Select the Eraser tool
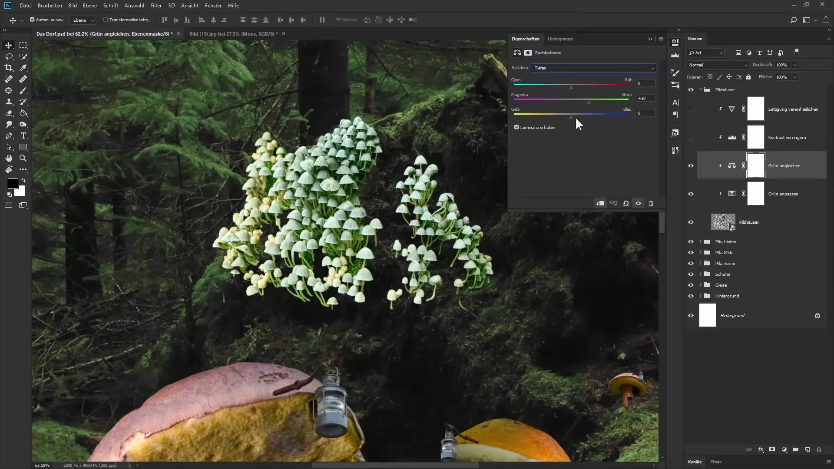 pos(9,113)
